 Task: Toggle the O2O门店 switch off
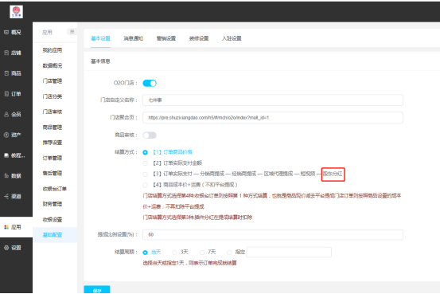coord(150,83)
